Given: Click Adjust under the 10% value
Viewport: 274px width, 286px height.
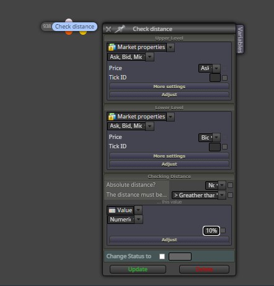Looking at the screenshot, I should (169, 239).
